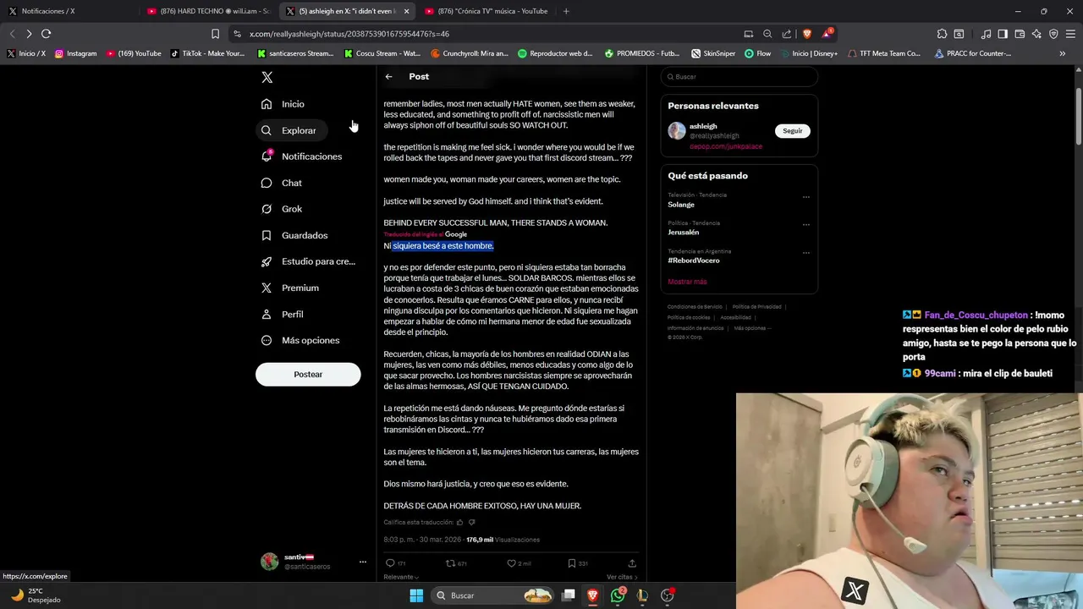The width and height of the screenshot is (1083, 609).
Task: Open Grok in X sidebar
Action: (x=281, y=209)
